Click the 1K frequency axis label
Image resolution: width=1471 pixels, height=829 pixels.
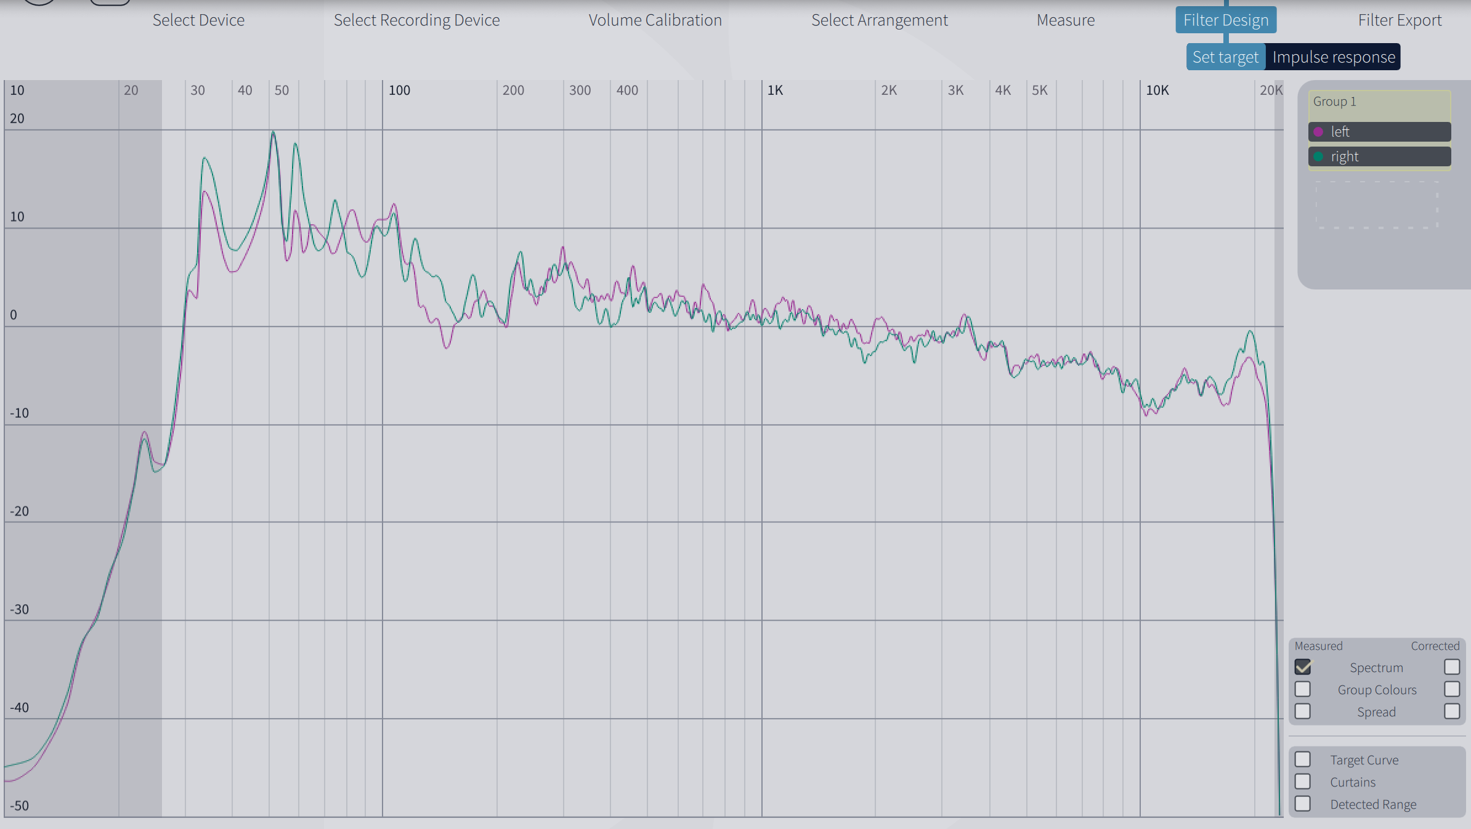pyautogui.click(x=775, y=91)
